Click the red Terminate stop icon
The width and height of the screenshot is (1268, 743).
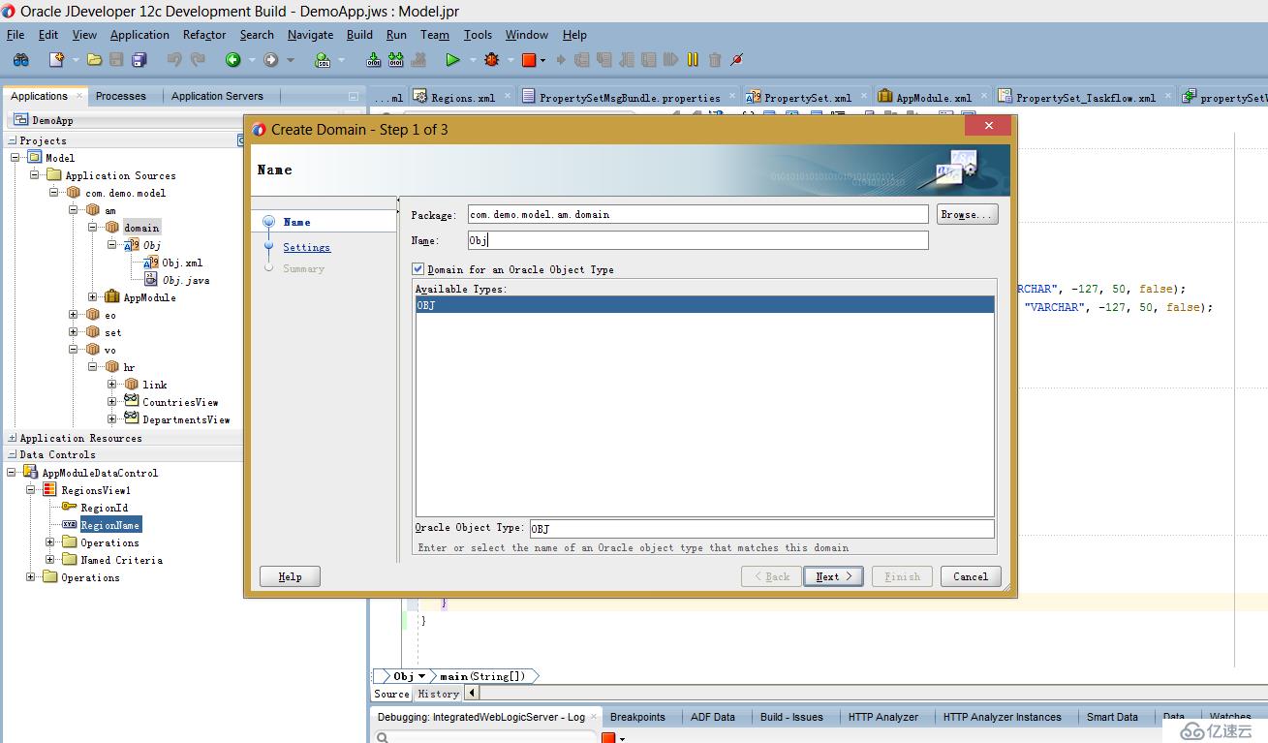529,60
